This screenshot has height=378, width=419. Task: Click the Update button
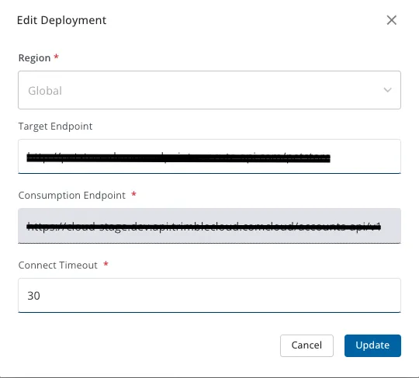[x=372, y=345]
